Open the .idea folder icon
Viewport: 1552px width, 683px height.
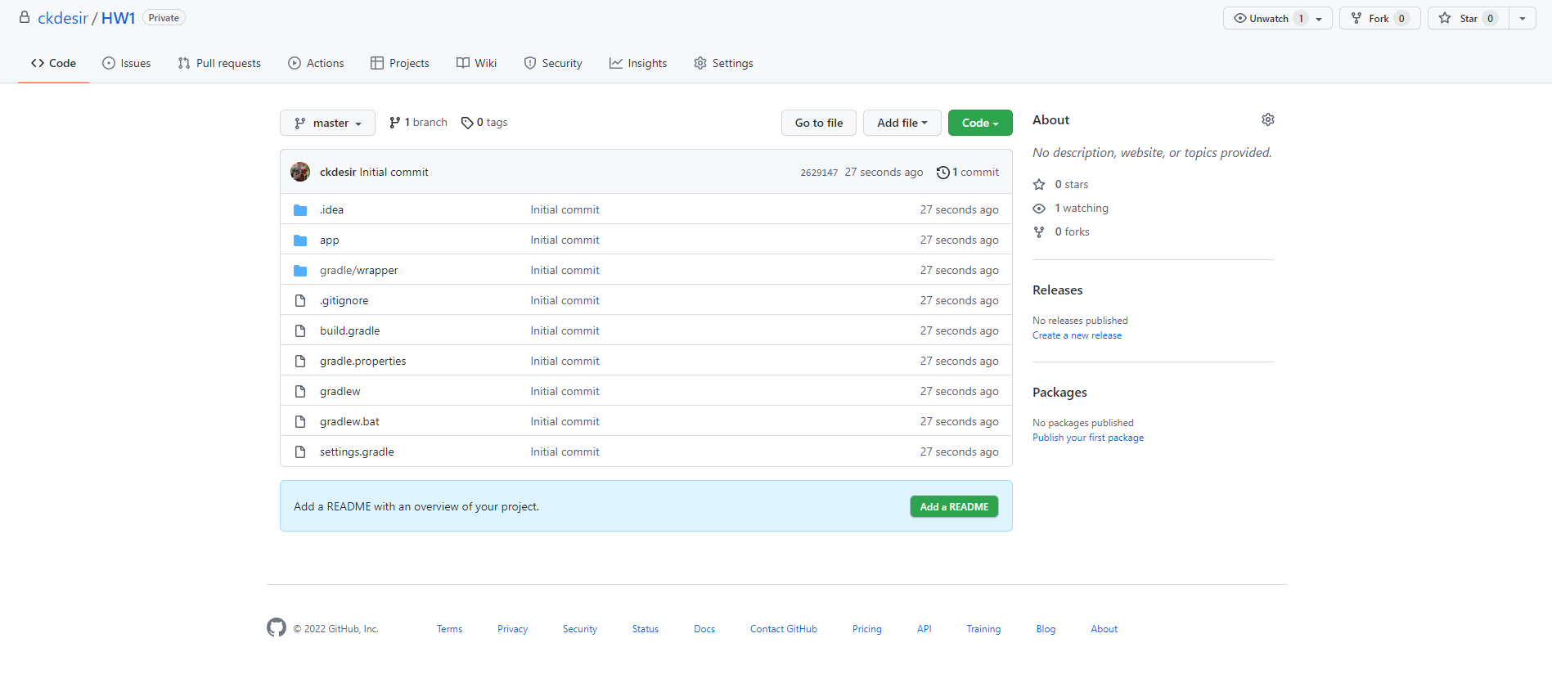(300, 210)
